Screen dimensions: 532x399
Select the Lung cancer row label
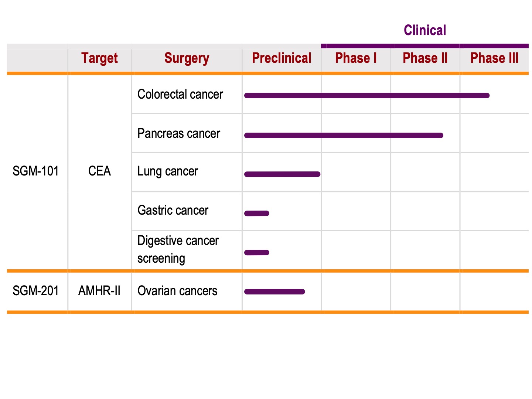coord(168,171)
